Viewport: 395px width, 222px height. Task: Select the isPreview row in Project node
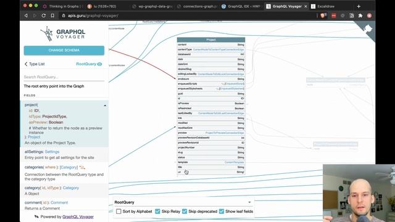[211, 104]
